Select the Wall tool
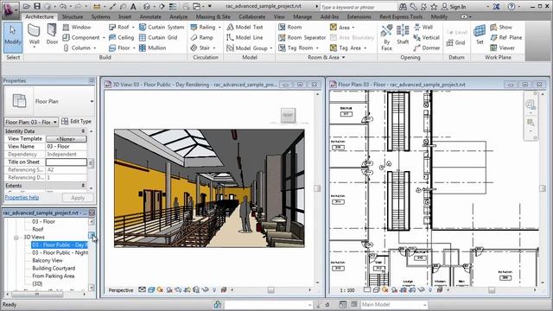This screenshot has width=553, height=311. (x=35, y=36)
